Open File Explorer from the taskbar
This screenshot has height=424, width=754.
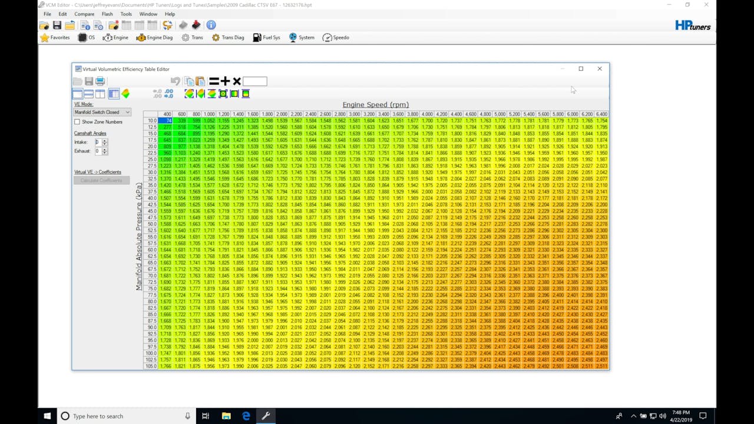tap(226, 416)
